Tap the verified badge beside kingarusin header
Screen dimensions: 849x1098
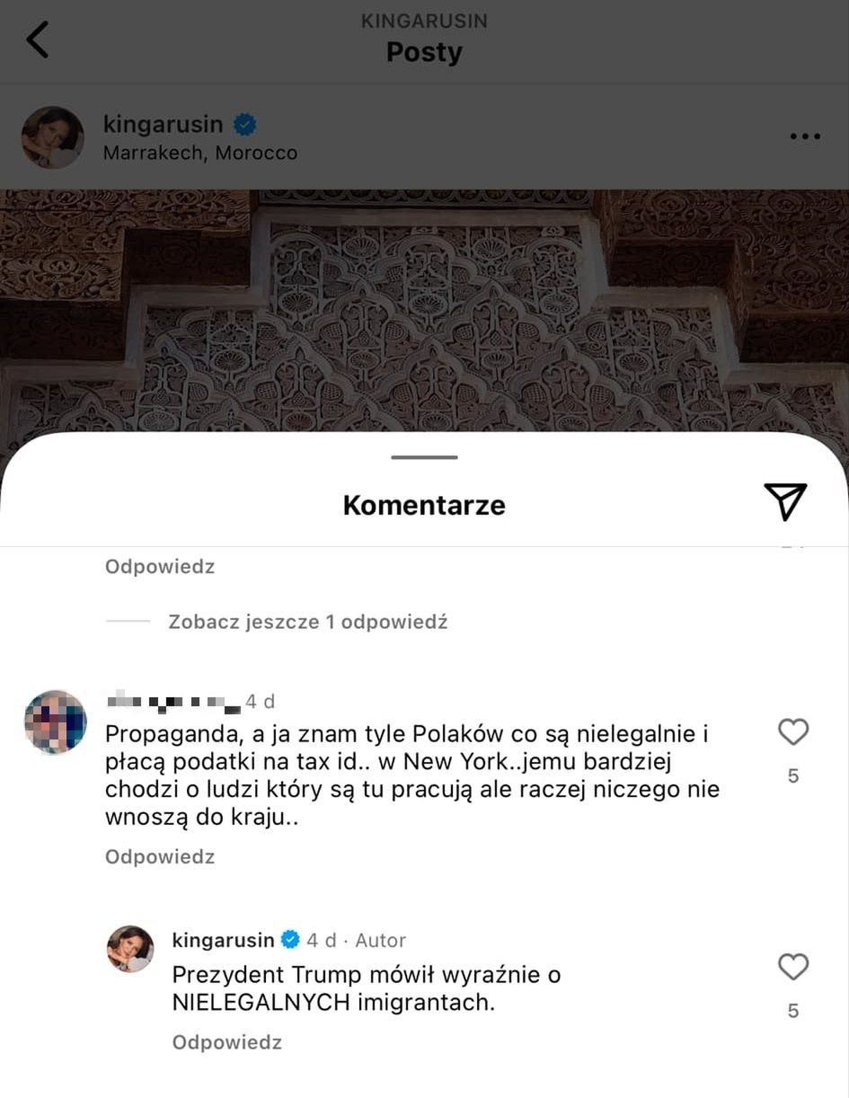click(245, 124)
